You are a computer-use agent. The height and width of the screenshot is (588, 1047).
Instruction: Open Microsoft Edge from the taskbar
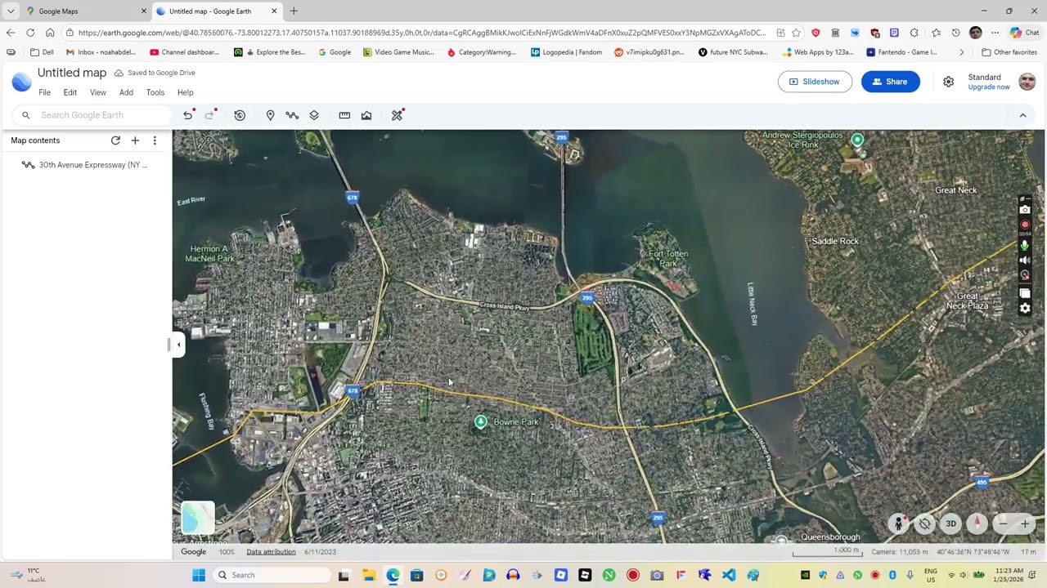pos(393,575)
